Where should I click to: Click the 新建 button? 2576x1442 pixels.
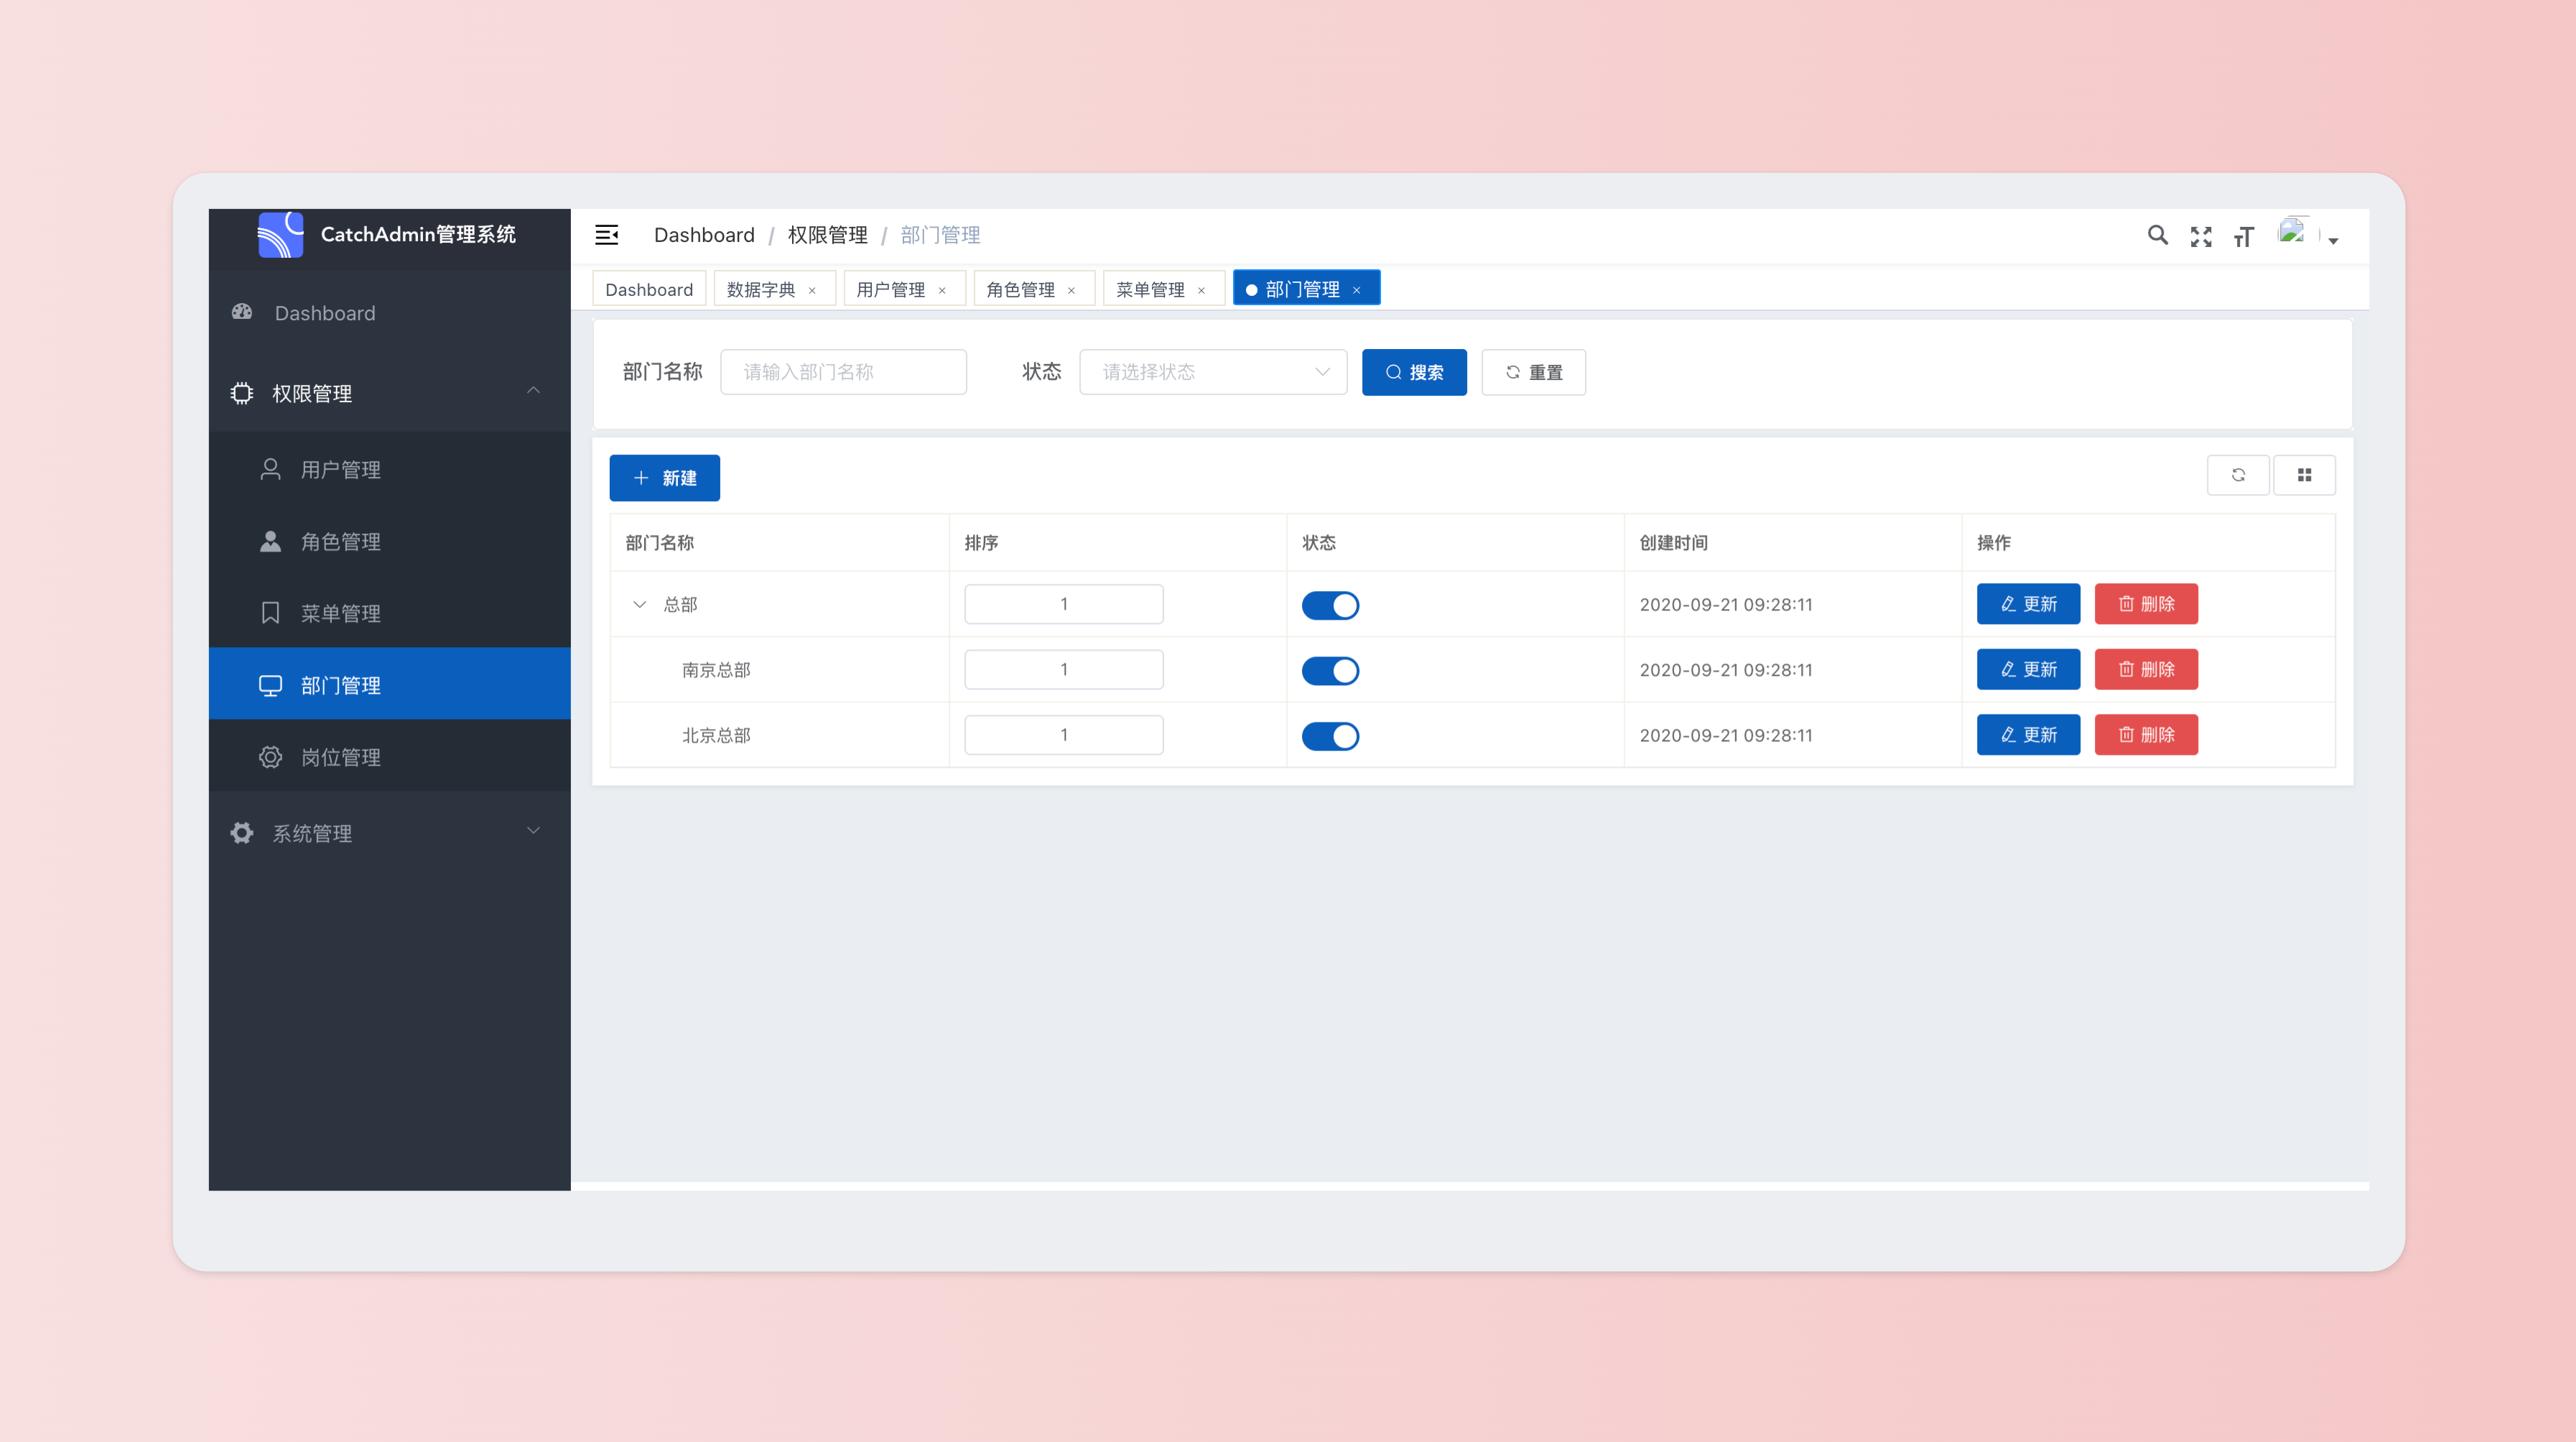665,478
